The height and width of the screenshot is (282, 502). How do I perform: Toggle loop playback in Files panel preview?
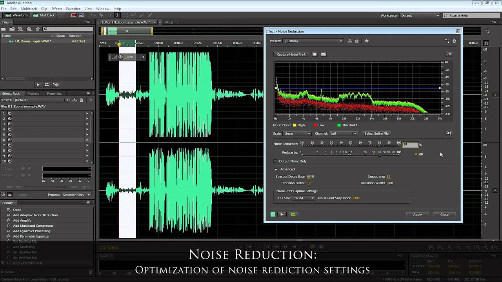point(47,85)
